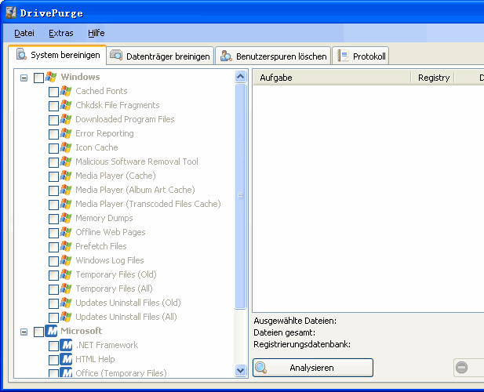Click the icon next to HTML Help
The image size is (484, 392).
click(66, 359)
